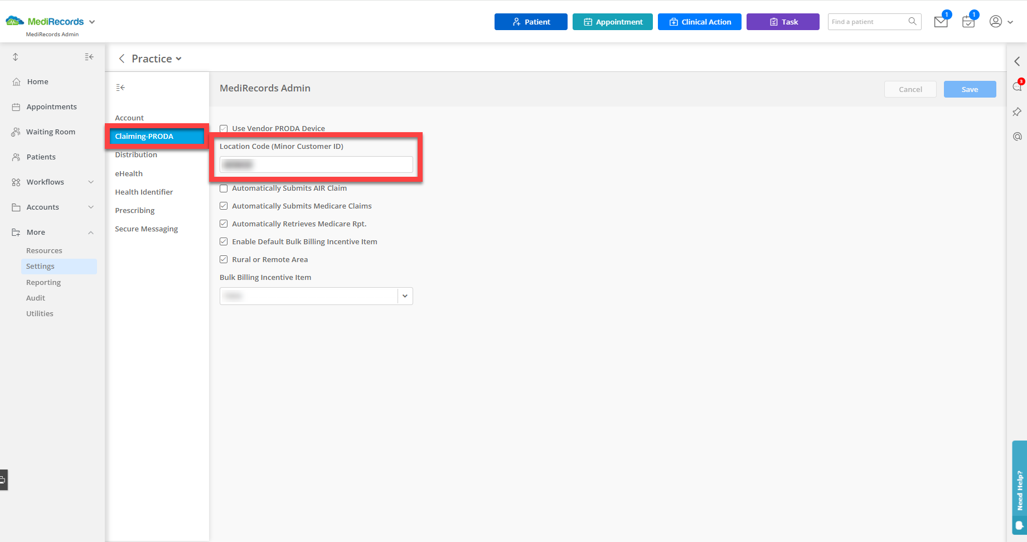Expand the Accounts menu chevron
The image size is (1027, 542).
click(x=91, y=207)
